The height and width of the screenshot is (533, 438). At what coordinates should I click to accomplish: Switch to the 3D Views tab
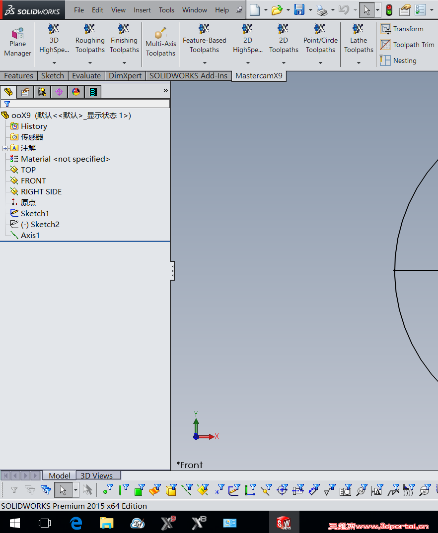point(96,475)
